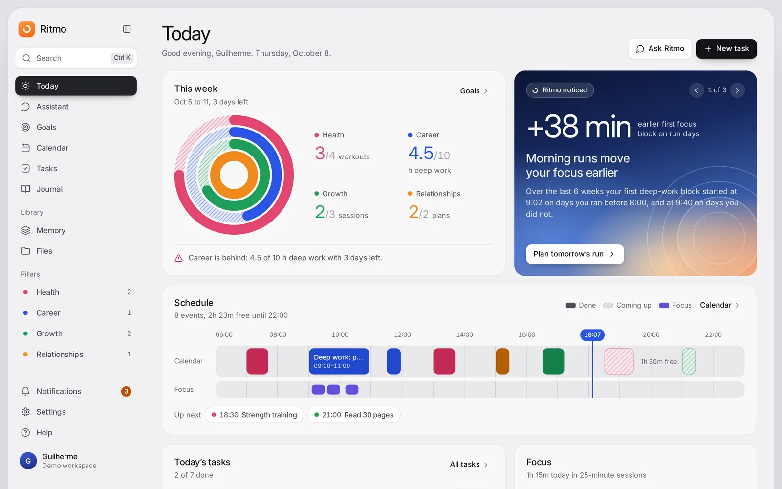Open the Goals link in This week
Viewport: 782px width, 489px height.
tap(474, 91)
